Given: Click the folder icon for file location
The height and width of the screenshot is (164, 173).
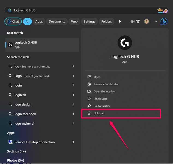Looking at the screenshot, I should [x=89, y=91].
